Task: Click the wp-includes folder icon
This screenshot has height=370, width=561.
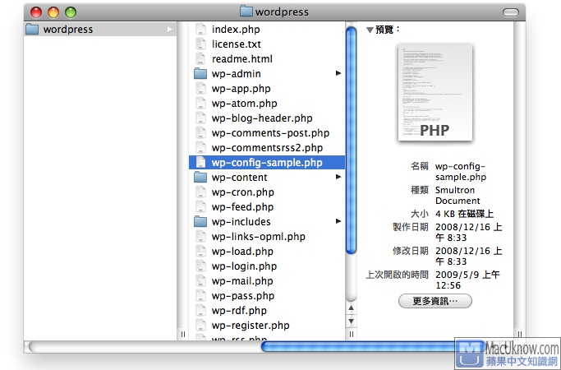Action: [200, 222]
